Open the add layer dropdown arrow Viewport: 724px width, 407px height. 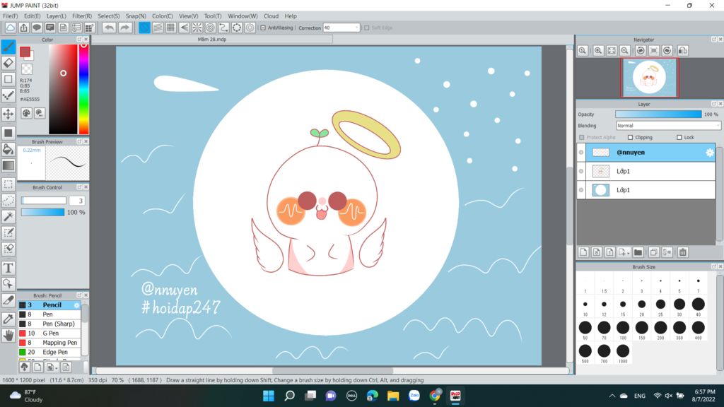point(629,253)
